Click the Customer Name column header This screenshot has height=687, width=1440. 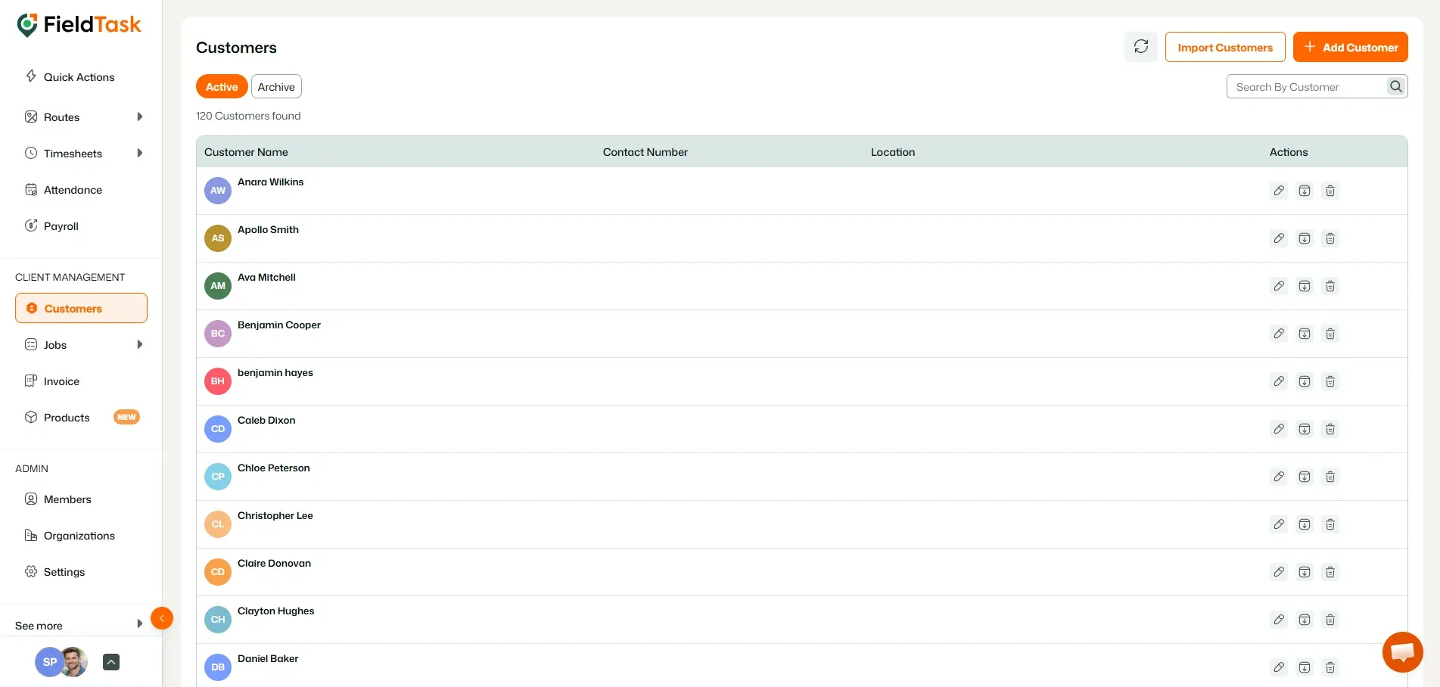(x=246, y=152)
